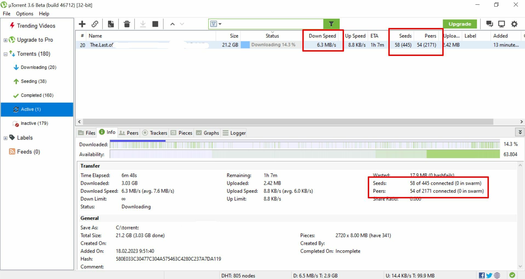
Task: Open the Facebook icon in the status bar
Action: point(482,275)
